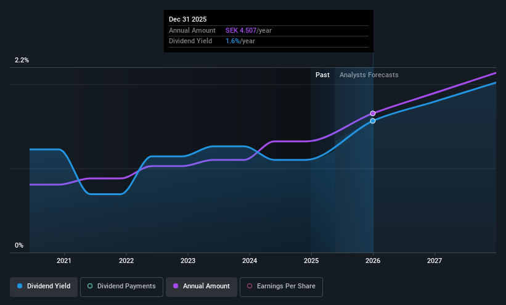Image resolution: width=506 pixels, height=305 pixels.
Task: Show the Earnings Per Share series
Action: click(x=281, y=287)
